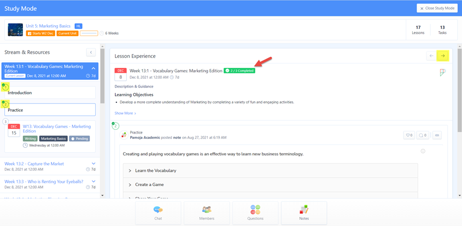
Task: Open W13: Vocabulary Games - Marketing Edition task
Action: point(57,129)
